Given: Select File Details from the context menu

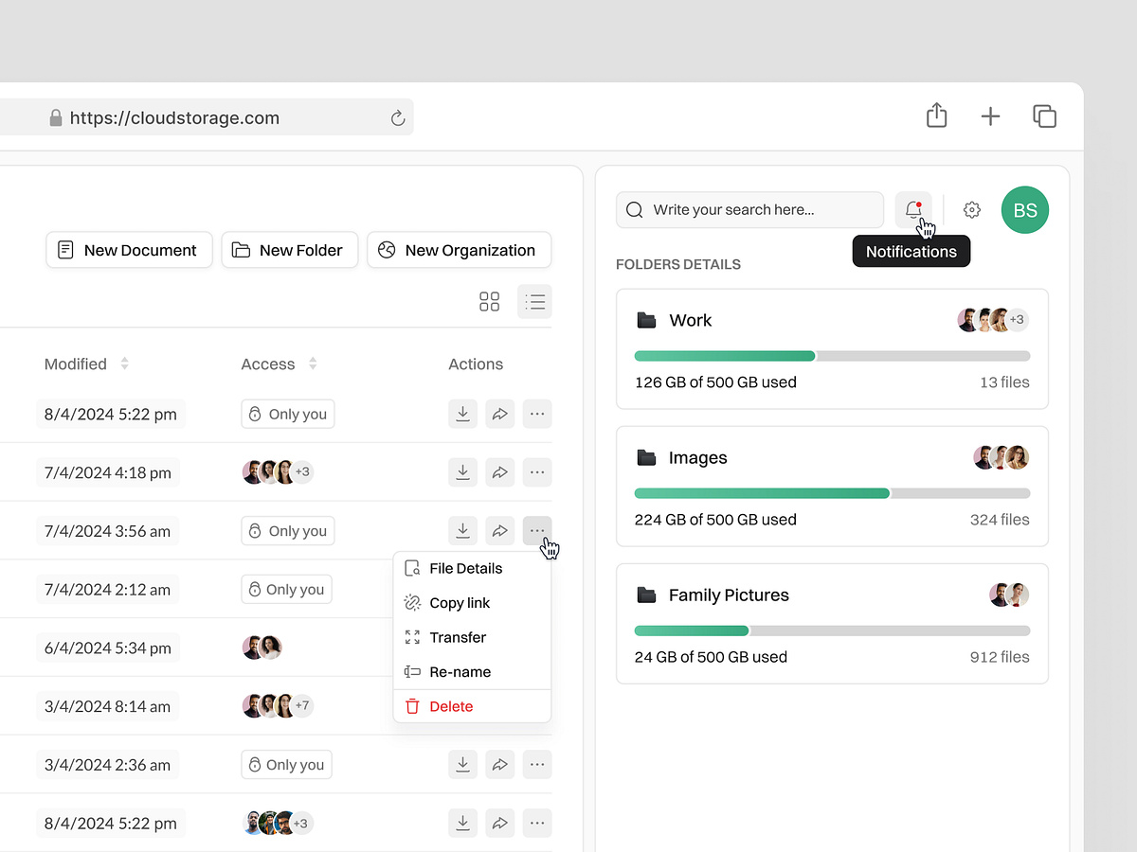Looking at the screenshot, I should click(x=465, y=568).
